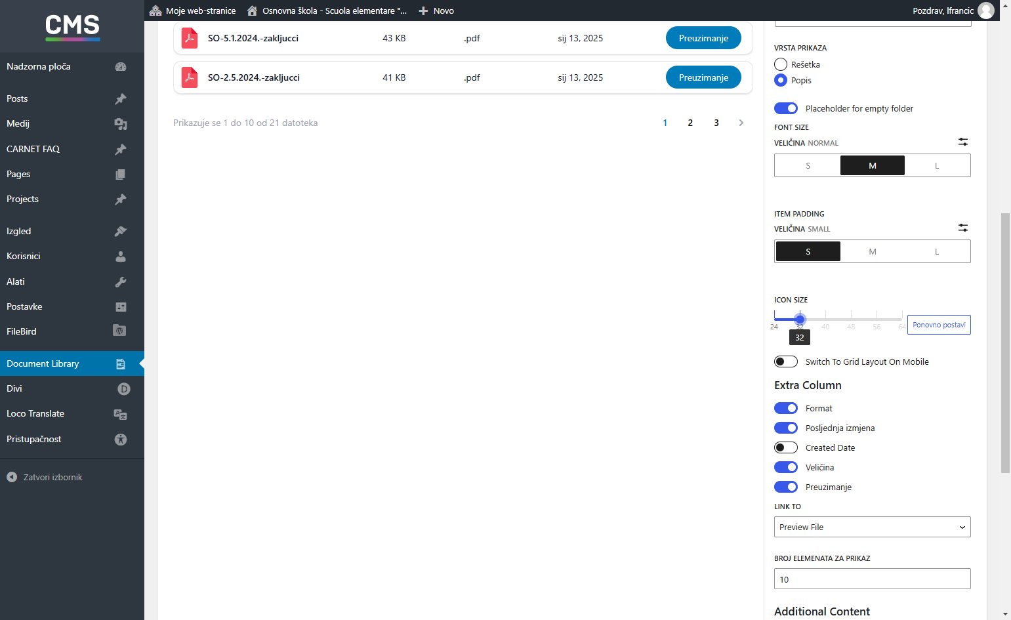Viewport: 1011px width, 620px height.
Task: Click the Korisnici users icon
Action: [121, 257]
